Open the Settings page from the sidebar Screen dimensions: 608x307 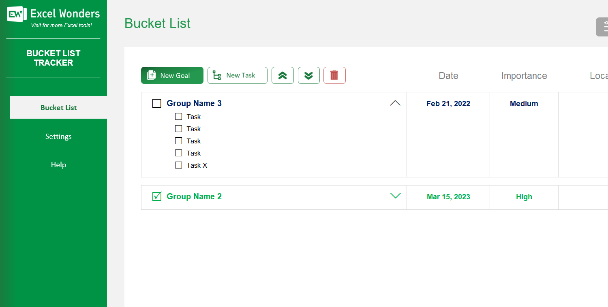tap(58, 136)
